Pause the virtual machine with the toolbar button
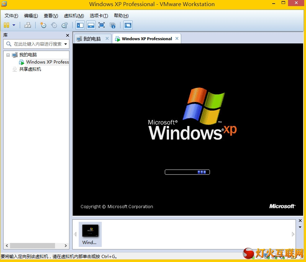 6,25
